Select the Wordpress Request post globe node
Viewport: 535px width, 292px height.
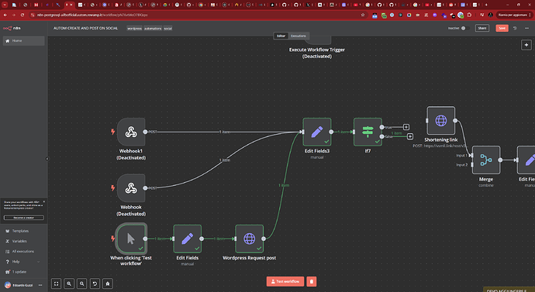[250, 239]
